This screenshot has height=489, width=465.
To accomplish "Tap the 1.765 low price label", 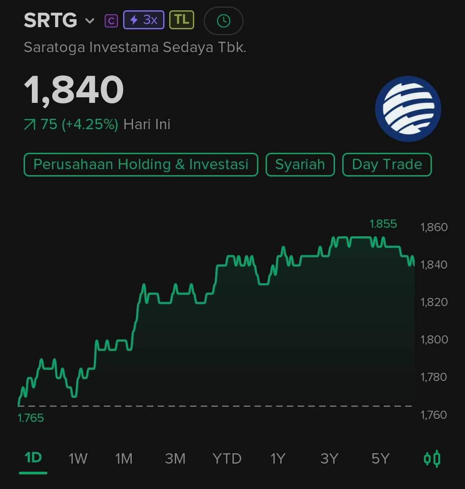I will [x=31, y=418].
